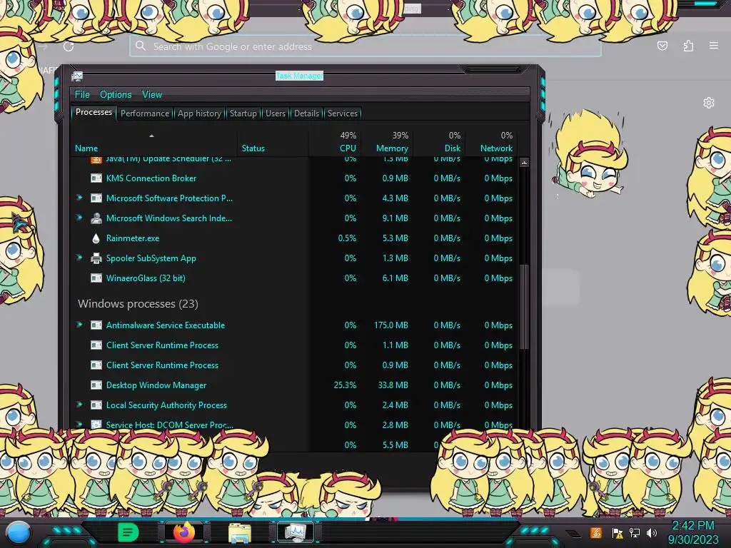Click the Java update tray icon

(x=596, y=532)
